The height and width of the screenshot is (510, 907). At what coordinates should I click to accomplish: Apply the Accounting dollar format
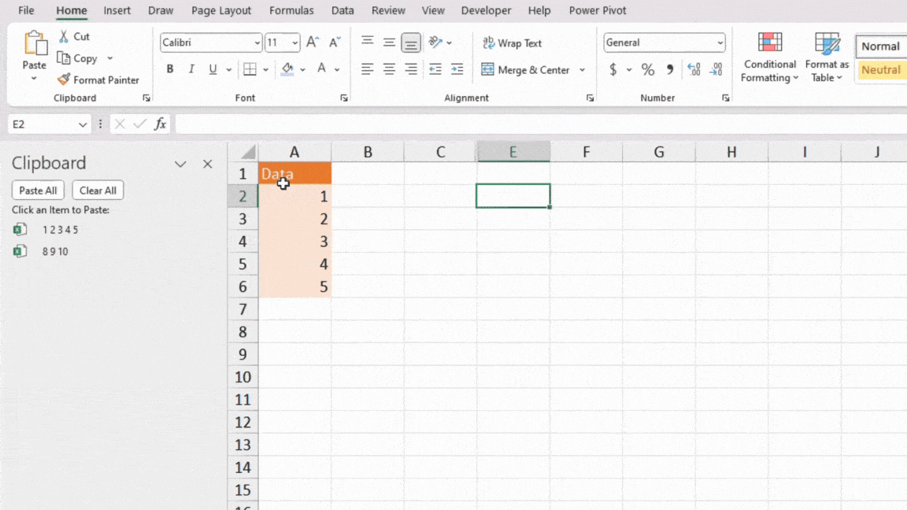point(615,69)
